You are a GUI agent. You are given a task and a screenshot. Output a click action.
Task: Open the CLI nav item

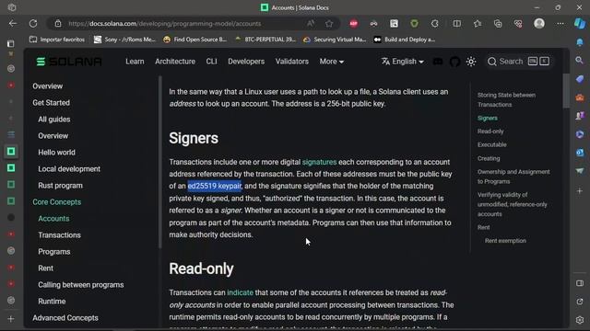[211, 62]
